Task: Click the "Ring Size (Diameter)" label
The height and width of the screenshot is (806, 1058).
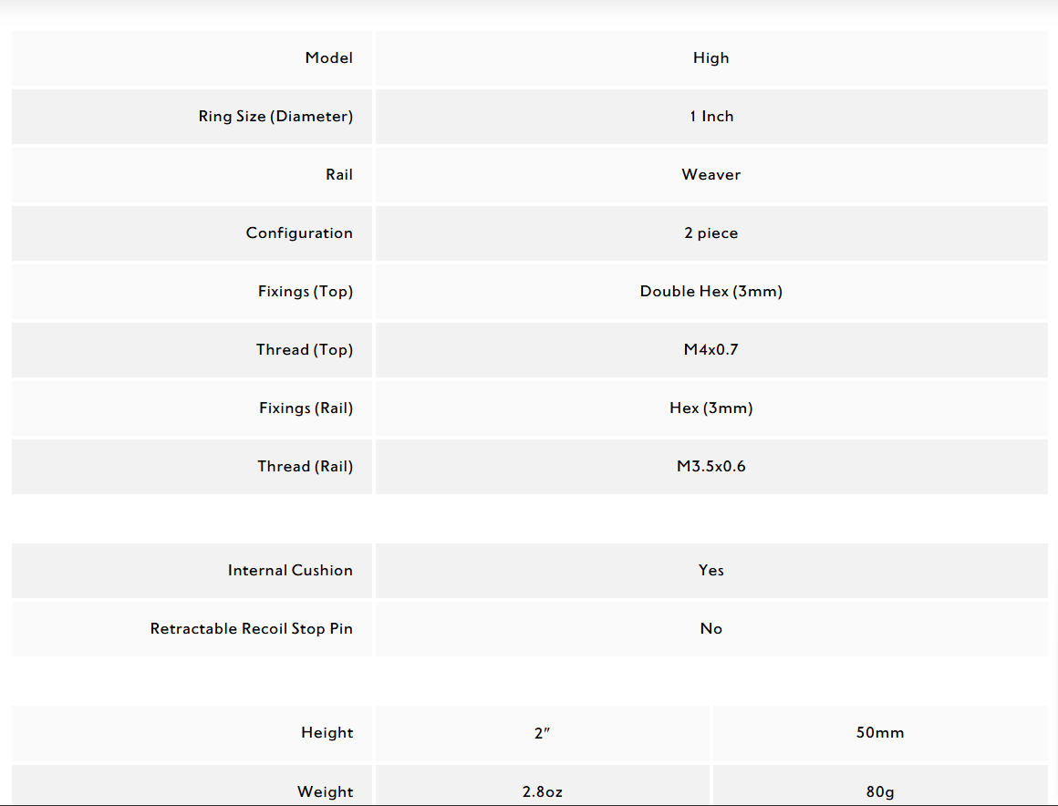Action: 275,117
